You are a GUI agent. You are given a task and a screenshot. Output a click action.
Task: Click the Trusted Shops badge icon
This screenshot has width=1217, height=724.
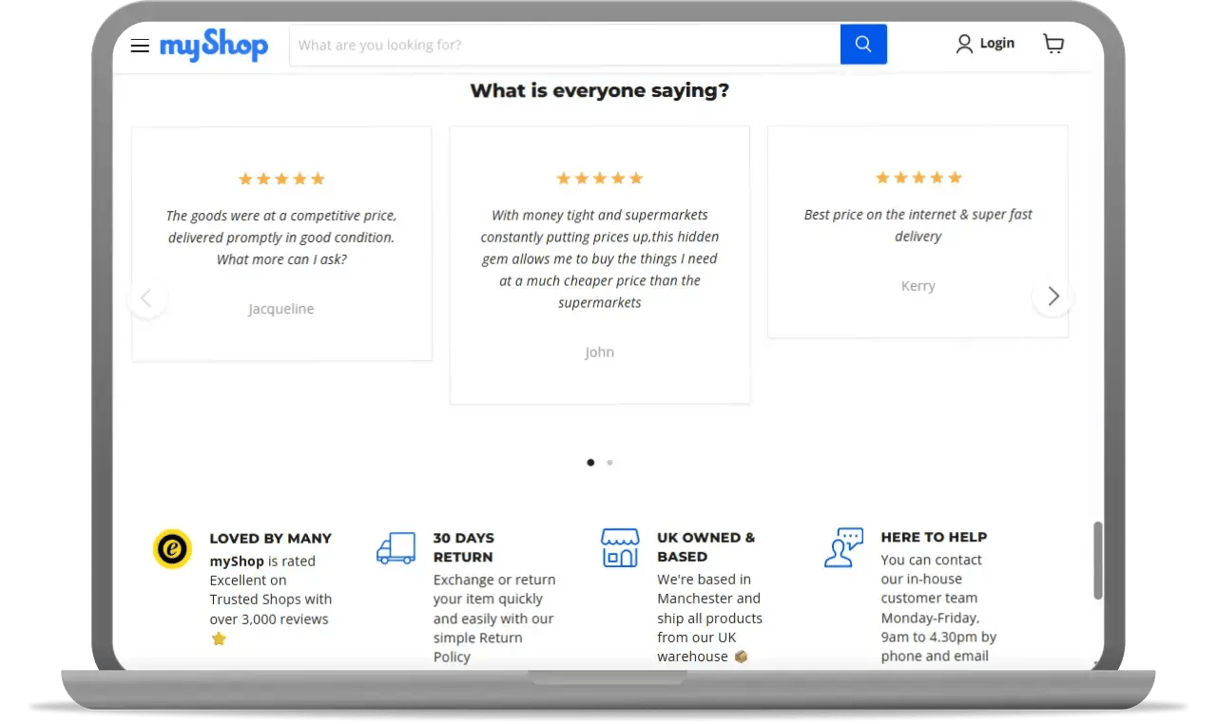click(x=172, y=549)
